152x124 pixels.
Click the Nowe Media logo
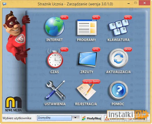(x=13, y=104)
